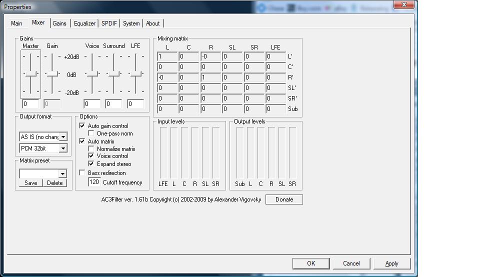Open the SPDIF tab
The image size is (480, 277).
(110, 23)
